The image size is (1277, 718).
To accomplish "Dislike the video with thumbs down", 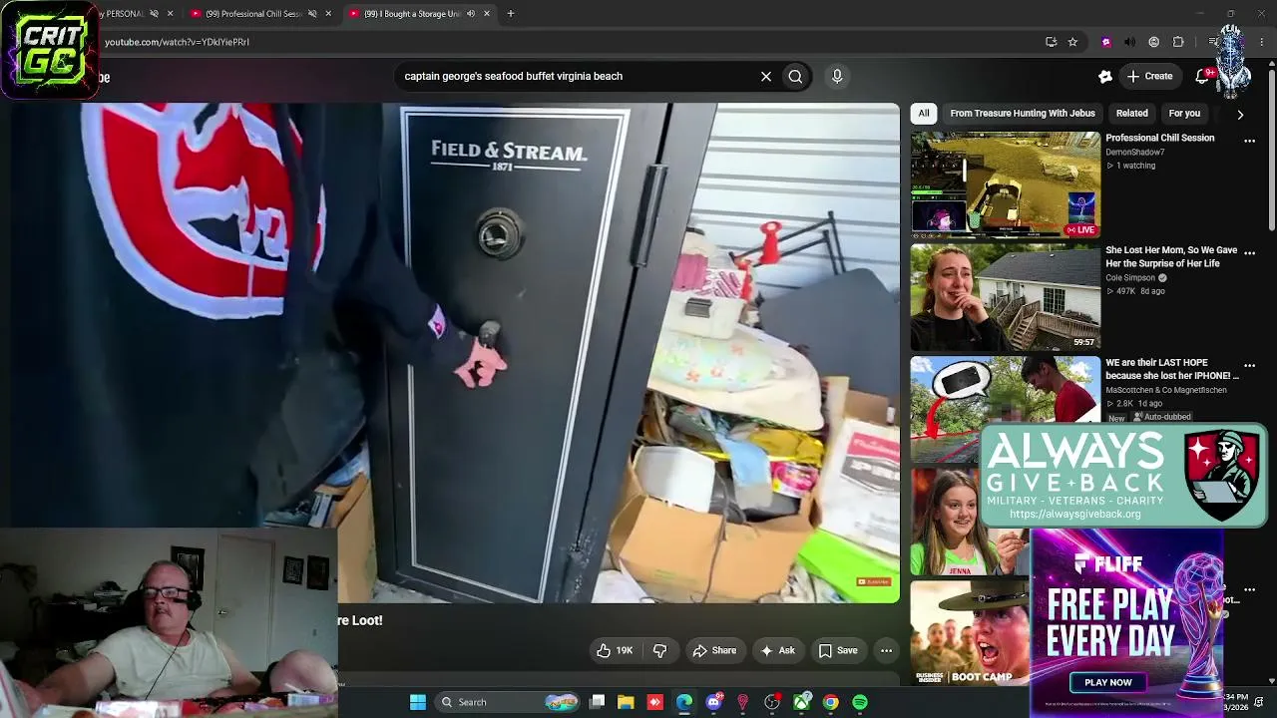I will 659,651.
